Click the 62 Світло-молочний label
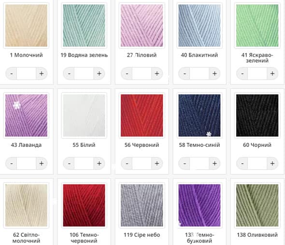Viewport: 285px width, 245px height. tap(27, 238)
